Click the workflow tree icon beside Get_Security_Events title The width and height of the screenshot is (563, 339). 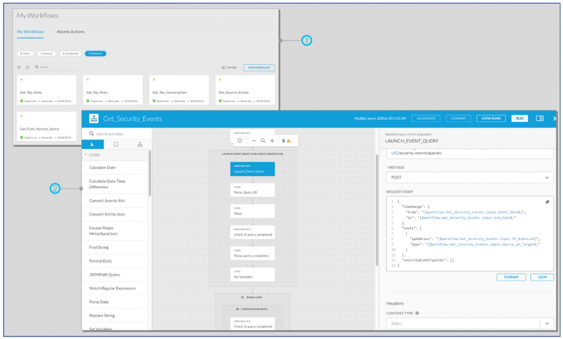93,118
